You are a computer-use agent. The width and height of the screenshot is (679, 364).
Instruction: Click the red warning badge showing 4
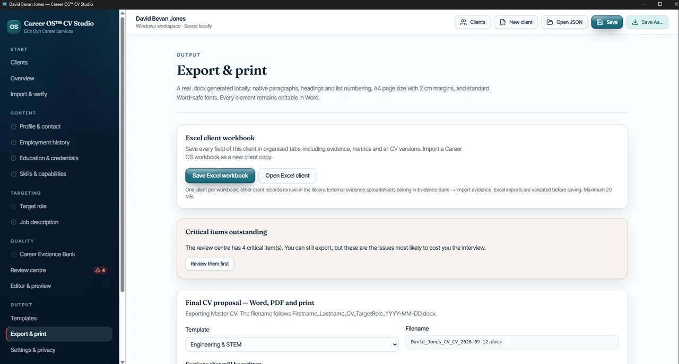[x=100, y=270]
